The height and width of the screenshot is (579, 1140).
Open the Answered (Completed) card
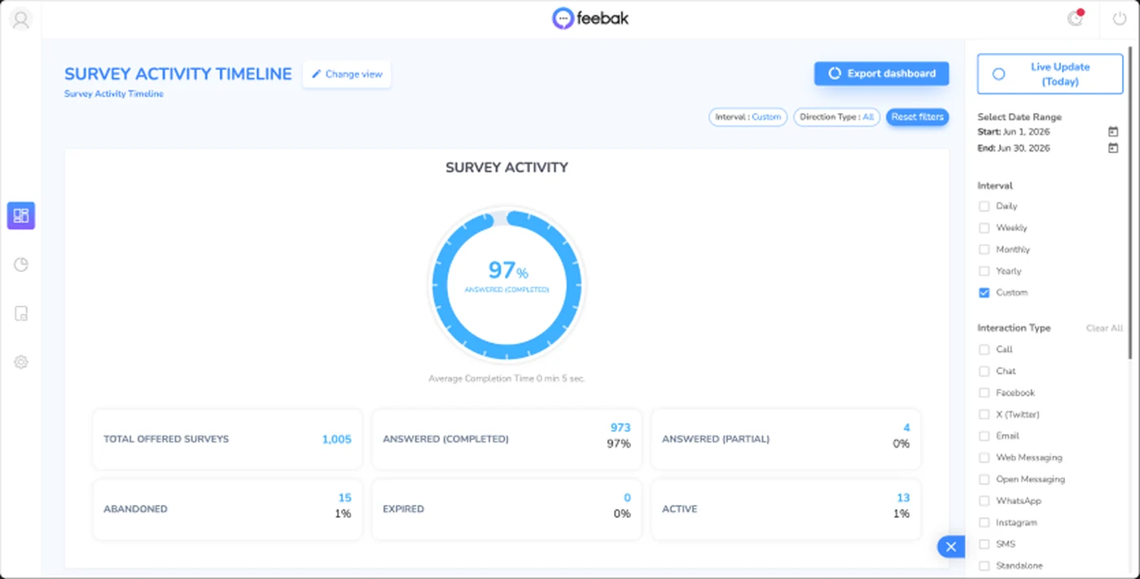coord(506,439)
